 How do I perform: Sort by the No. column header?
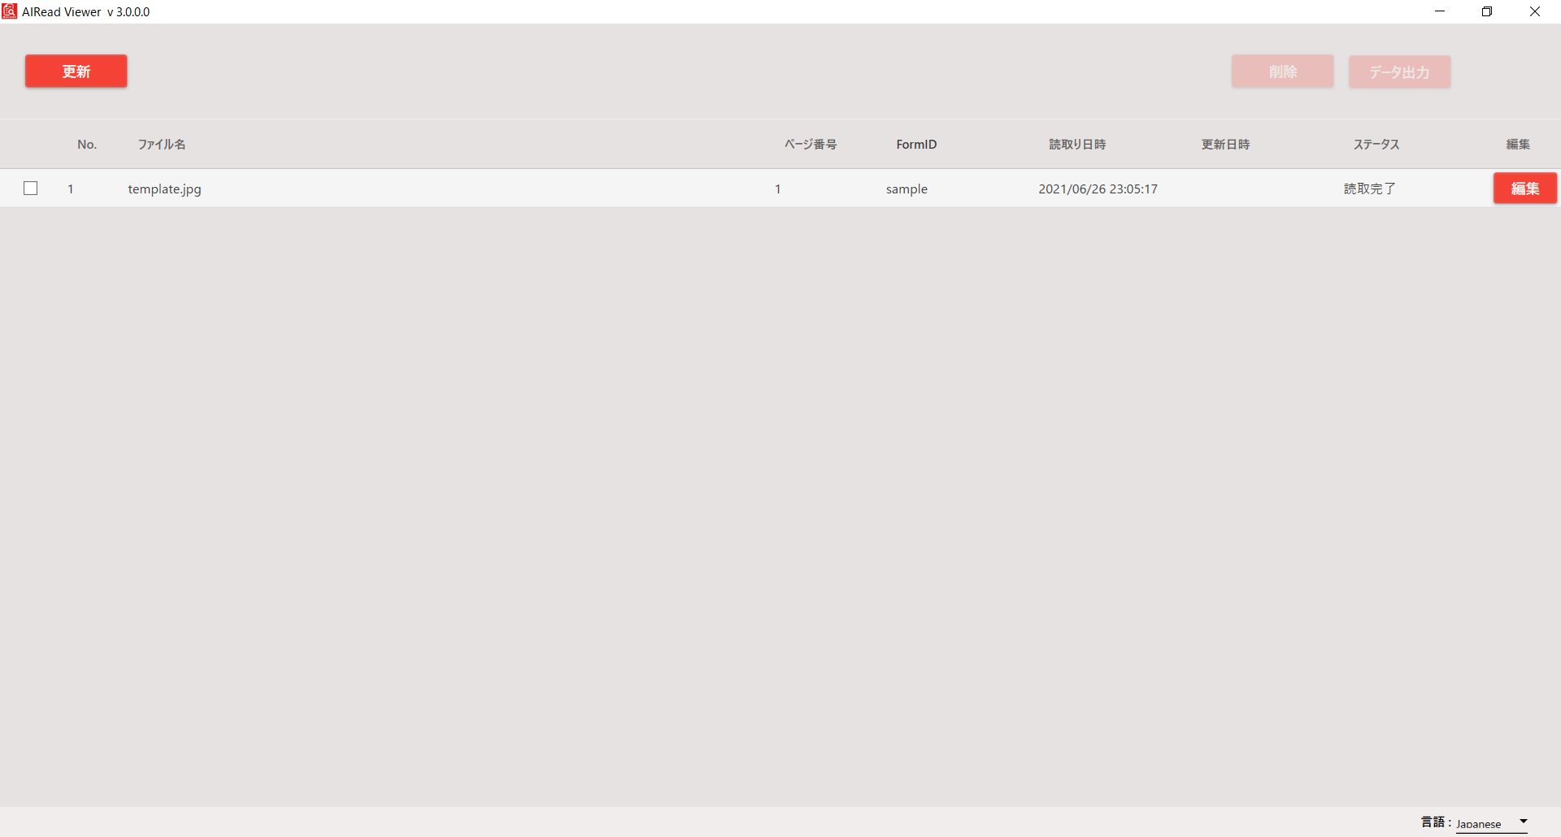click(86, 144)
